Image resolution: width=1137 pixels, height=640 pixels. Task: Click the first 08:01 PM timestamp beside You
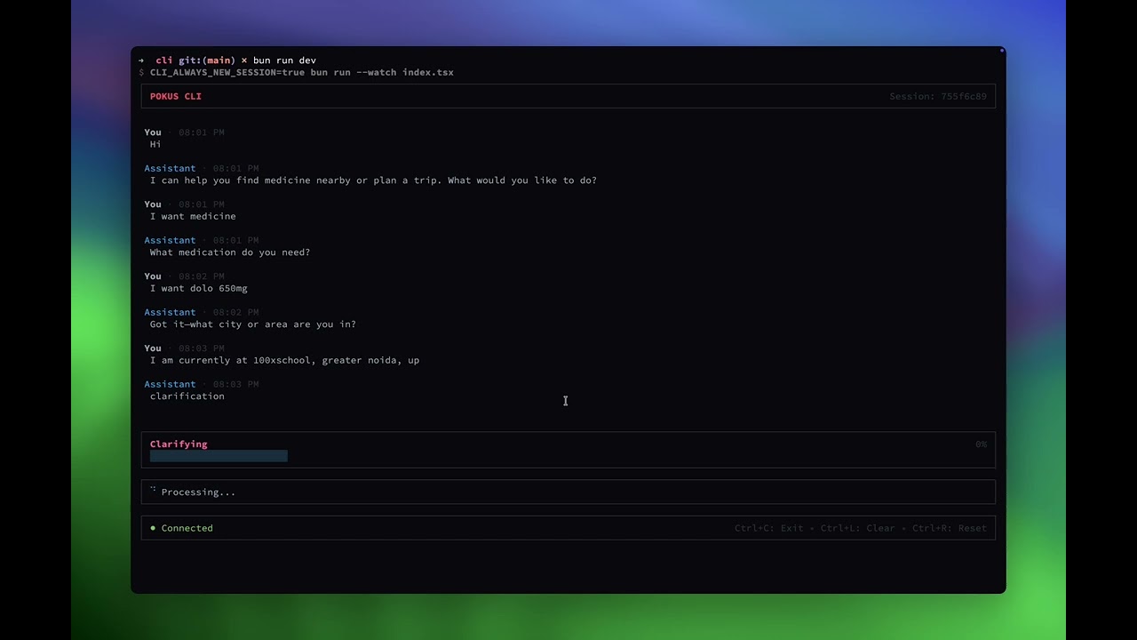coord(202,132)
